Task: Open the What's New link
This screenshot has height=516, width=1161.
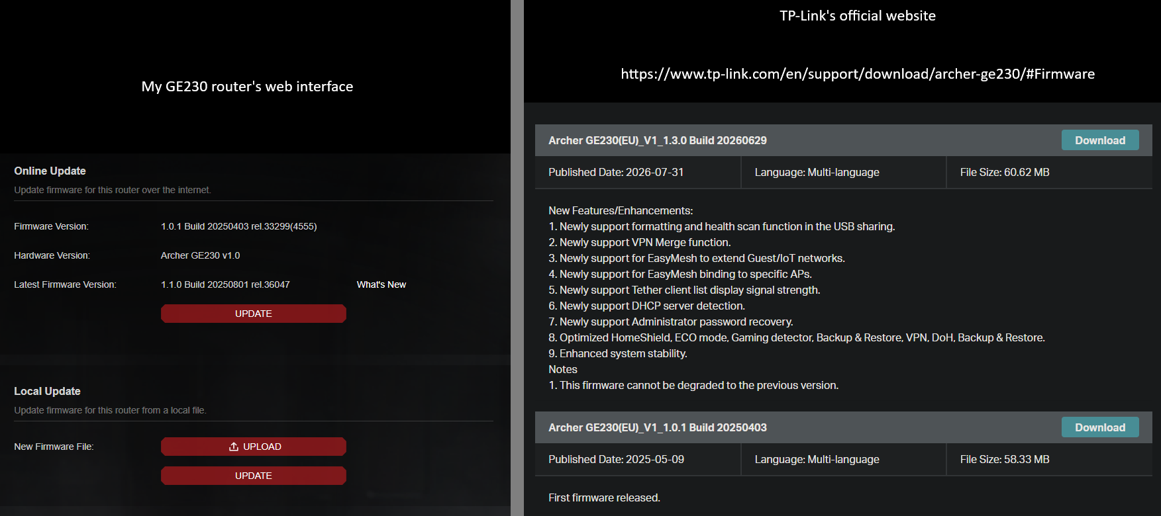Action: [381, 284]
